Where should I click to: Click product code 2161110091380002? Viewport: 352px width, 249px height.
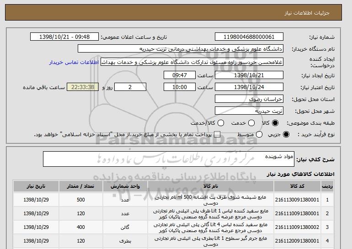coord(297,227)
